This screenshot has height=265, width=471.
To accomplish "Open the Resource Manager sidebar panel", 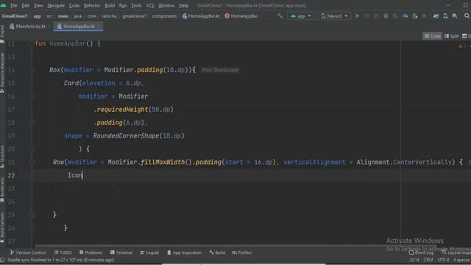I will (x=2, y=72).
